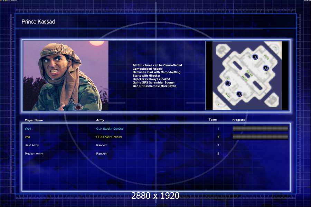
Task: Click 'Hijacker is always cloaked' line
Action: 151,79
